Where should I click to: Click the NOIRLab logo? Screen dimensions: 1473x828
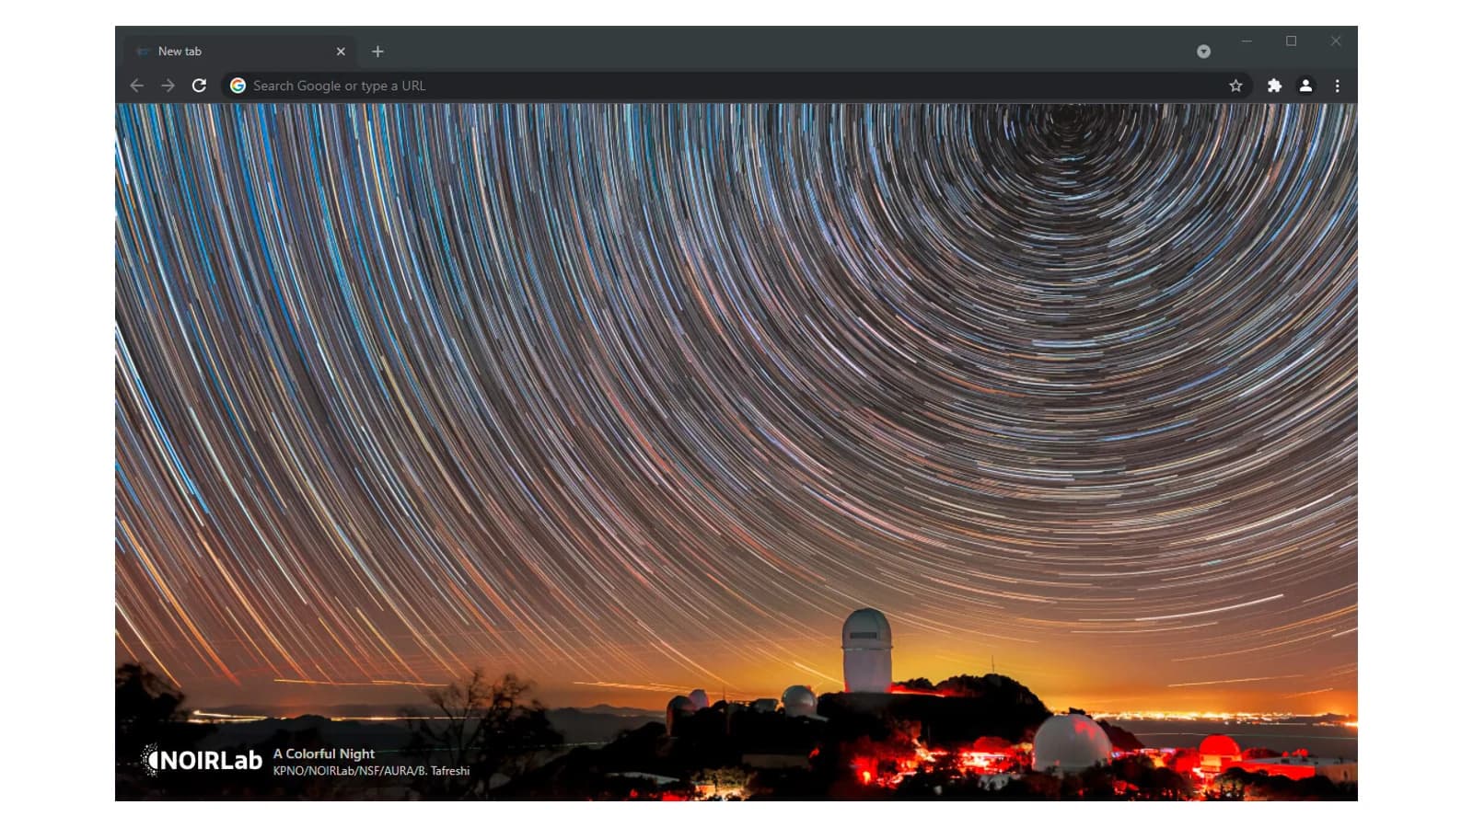[x=202, y=760]
